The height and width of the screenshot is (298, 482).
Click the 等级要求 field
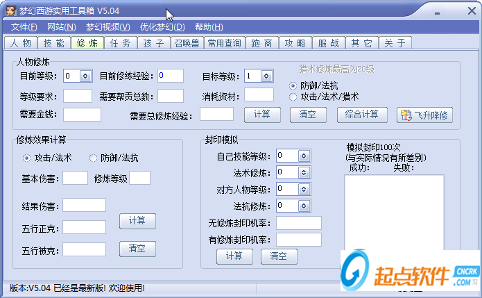click(x=78, y=96)
